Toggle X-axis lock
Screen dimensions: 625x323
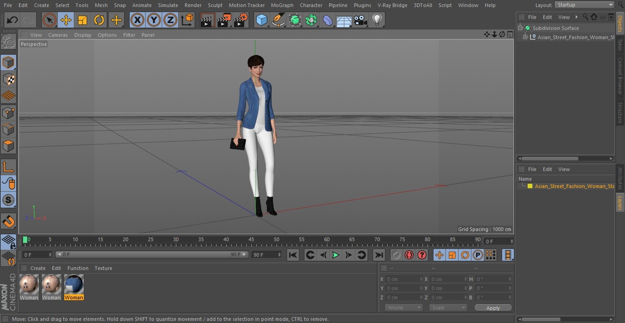(x=137, y=20)
